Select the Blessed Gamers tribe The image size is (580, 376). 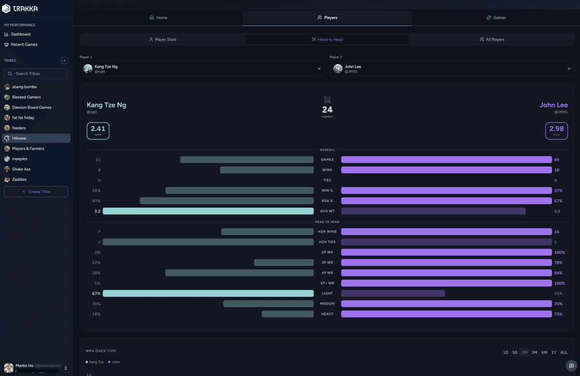click(x=36, y=97)
